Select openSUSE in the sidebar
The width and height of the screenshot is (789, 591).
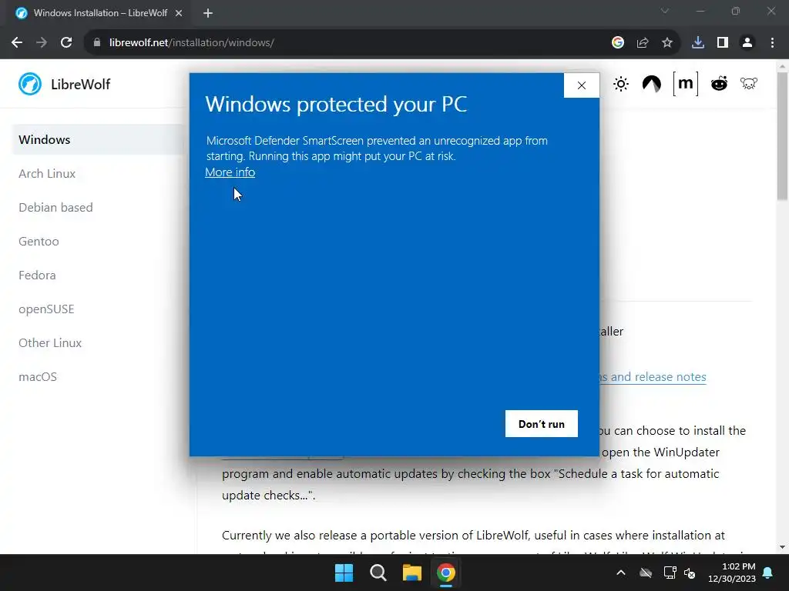pyautogui.click(x=46, y=309)
